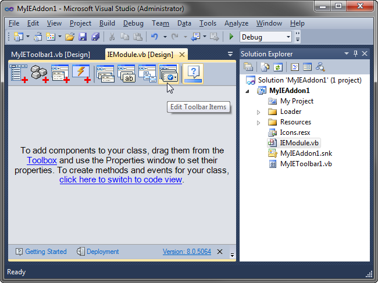Open the toolbar overflow options at right end
The width and height of the screenshot is (378, 283).
298,37
